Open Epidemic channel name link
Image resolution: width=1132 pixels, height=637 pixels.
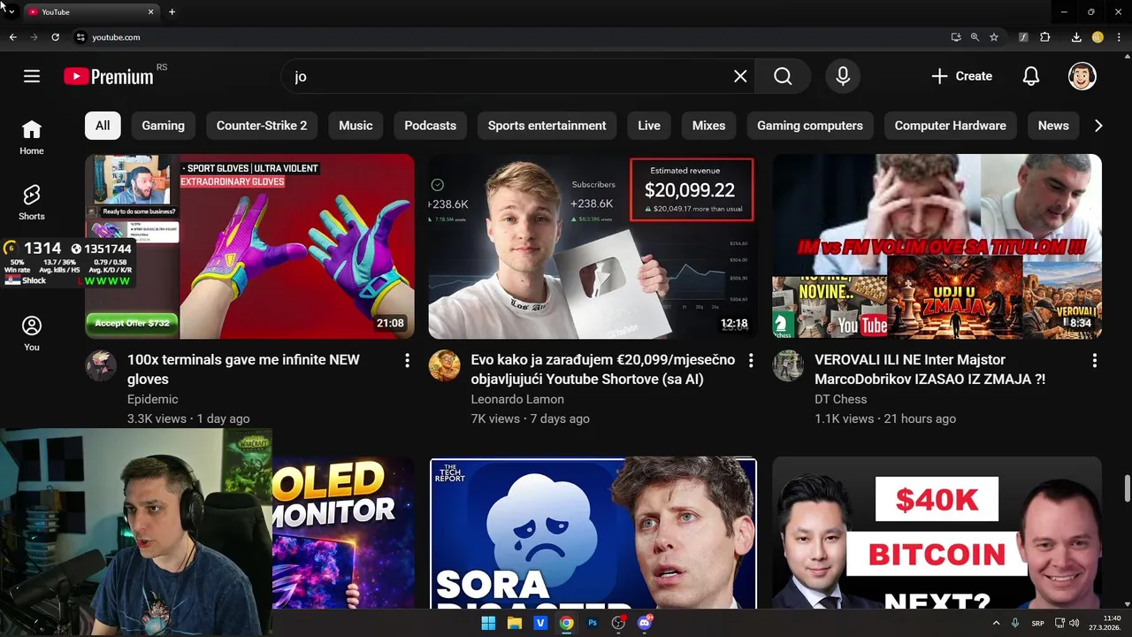153,399
